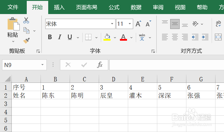The image size is (224, 132).
Task: Click into the formula bar field
Action: pyautogui.click(x=167, y=65)
